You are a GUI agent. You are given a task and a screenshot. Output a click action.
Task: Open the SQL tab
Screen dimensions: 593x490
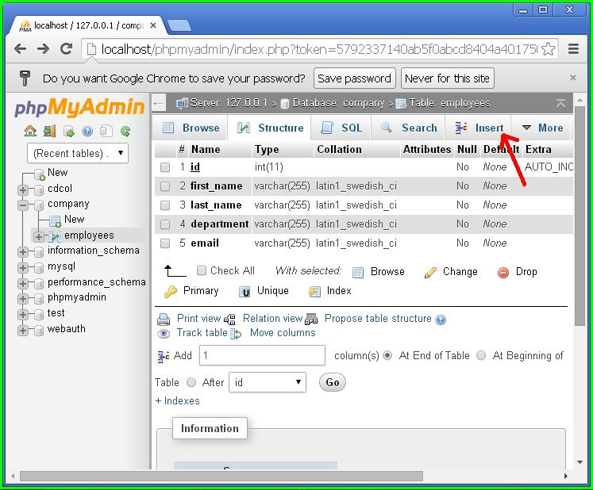point(341,128)
